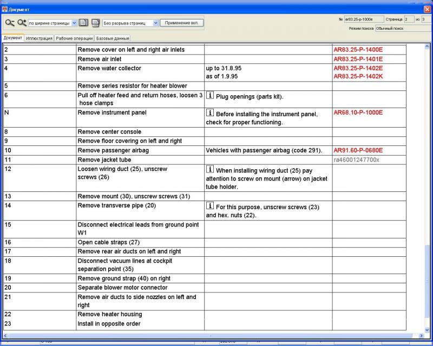Click the total pages field showing 3

coord(425,19)
